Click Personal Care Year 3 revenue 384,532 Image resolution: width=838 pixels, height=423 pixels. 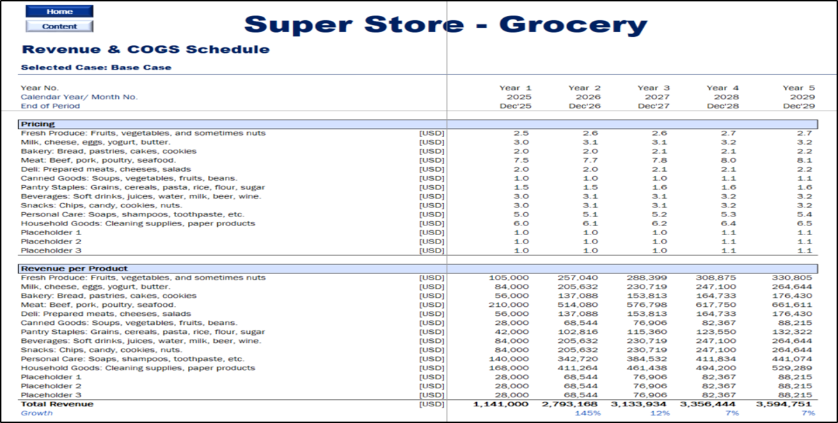(649, 359)
